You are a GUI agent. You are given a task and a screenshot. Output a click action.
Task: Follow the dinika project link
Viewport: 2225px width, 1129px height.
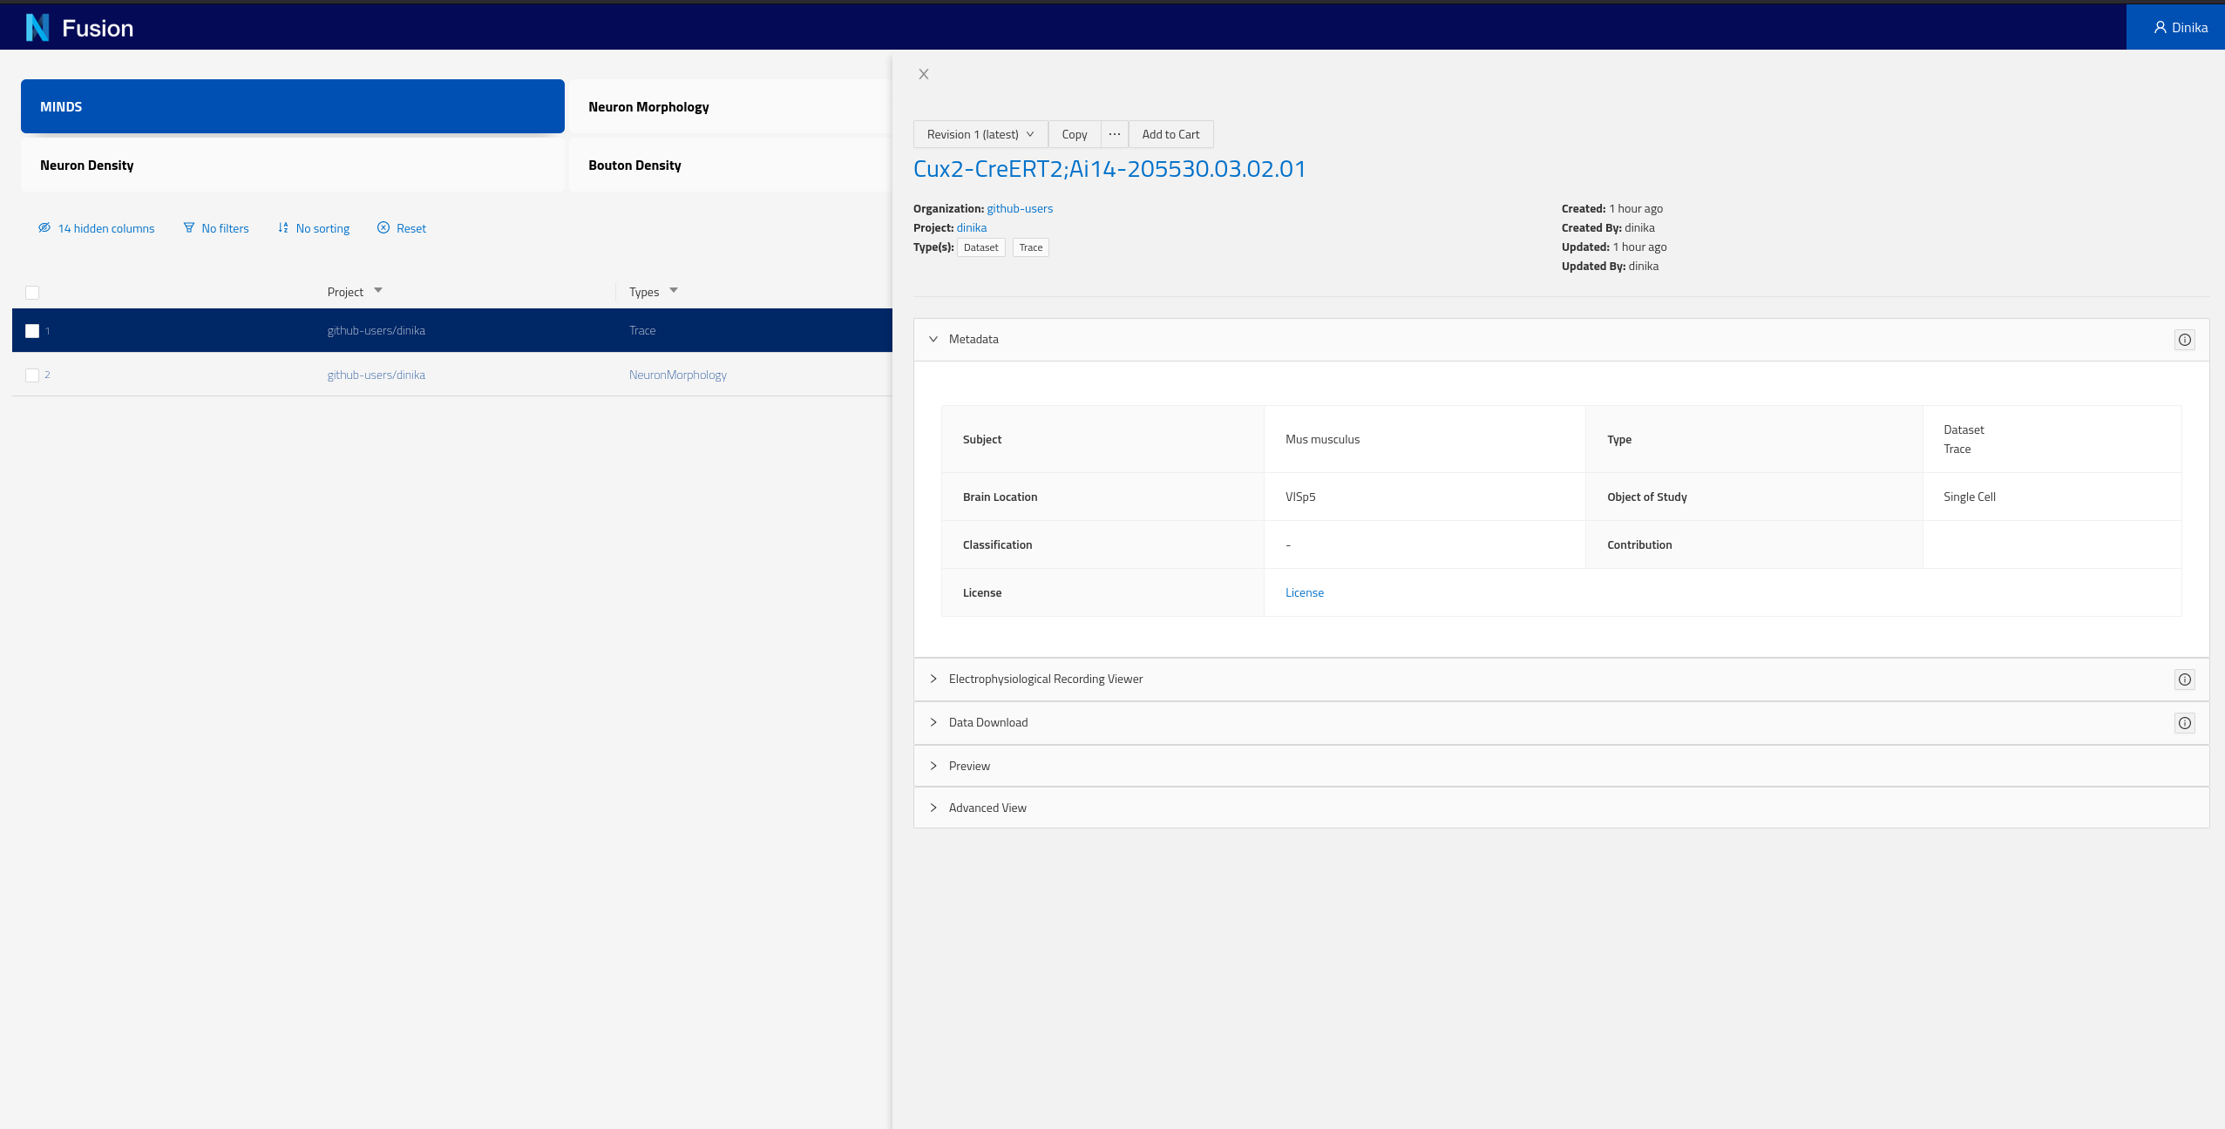tap(972, 227)
